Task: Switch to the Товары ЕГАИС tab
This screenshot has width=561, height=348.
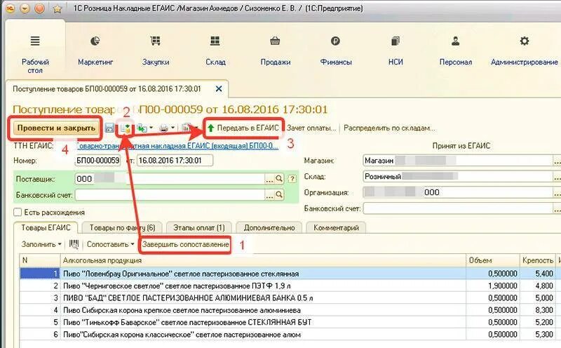Action: point(46,227)
